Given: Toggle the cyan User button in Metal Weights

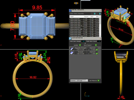Looking at the screenshot, I should [x=100, y=14].
